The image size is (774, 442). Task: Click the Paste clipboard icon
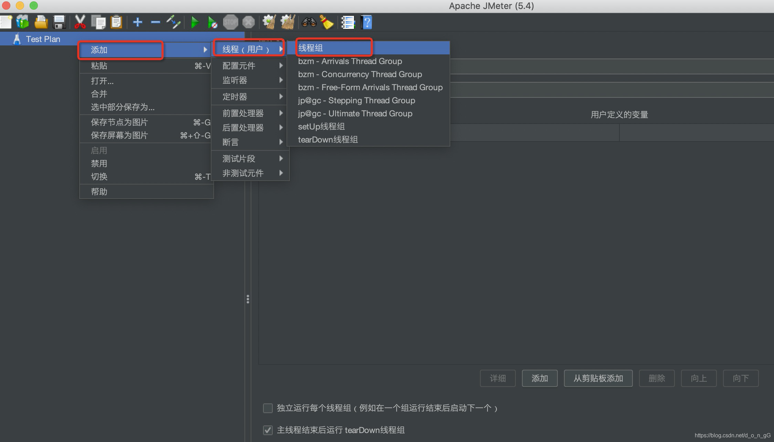[x=116, y=22]
